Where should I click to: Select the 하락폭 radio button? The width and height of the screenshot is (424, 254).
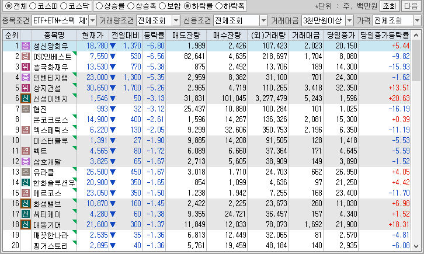pos(218,6)
